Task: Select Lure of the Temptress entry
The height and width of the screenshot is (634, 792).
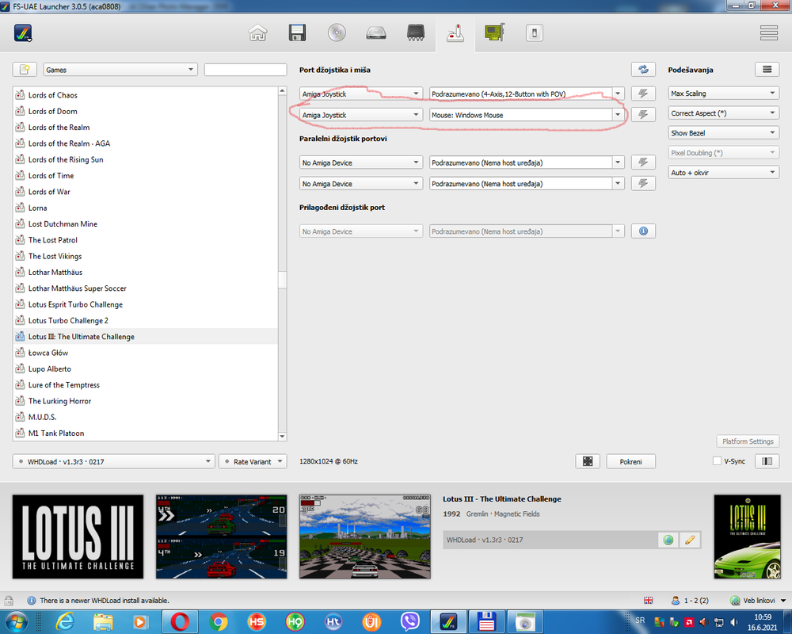Action: coord(146,385)
